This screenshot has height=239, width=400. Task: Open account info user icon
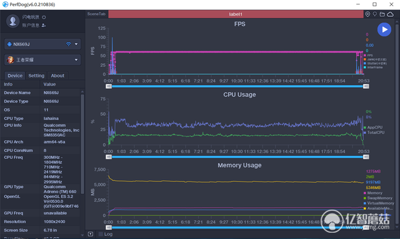[x=44, y=25]
